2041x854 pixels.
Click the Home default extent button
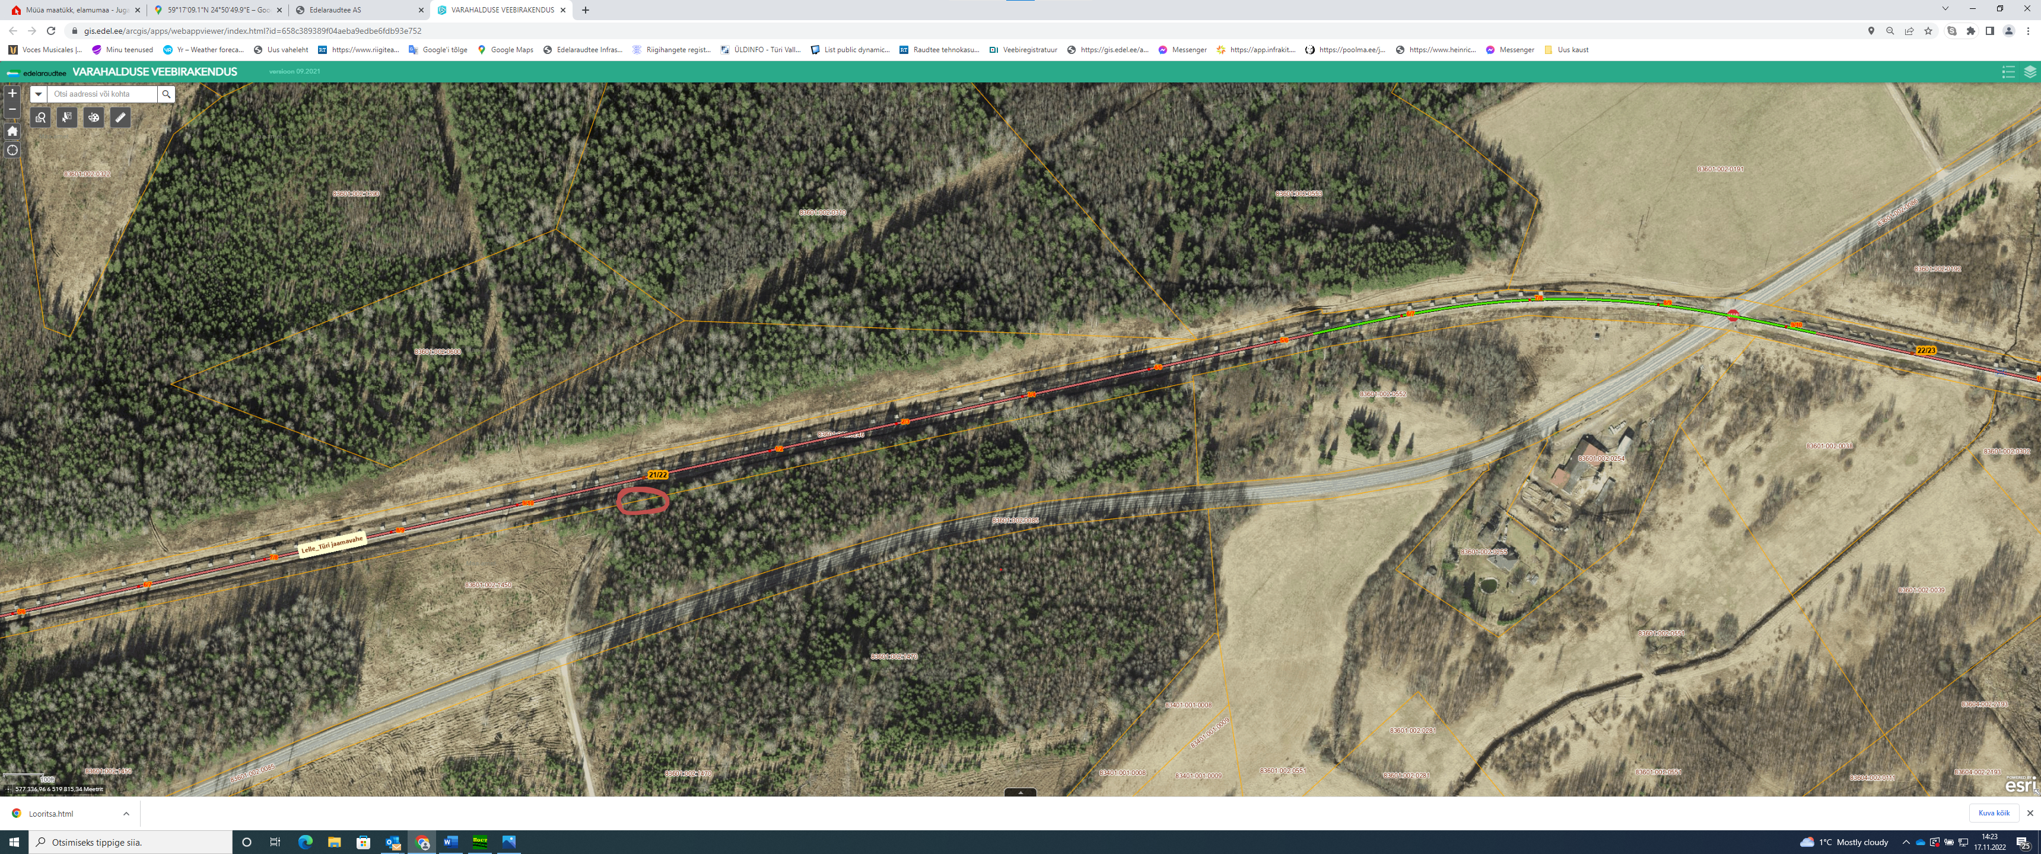[12, 130]
